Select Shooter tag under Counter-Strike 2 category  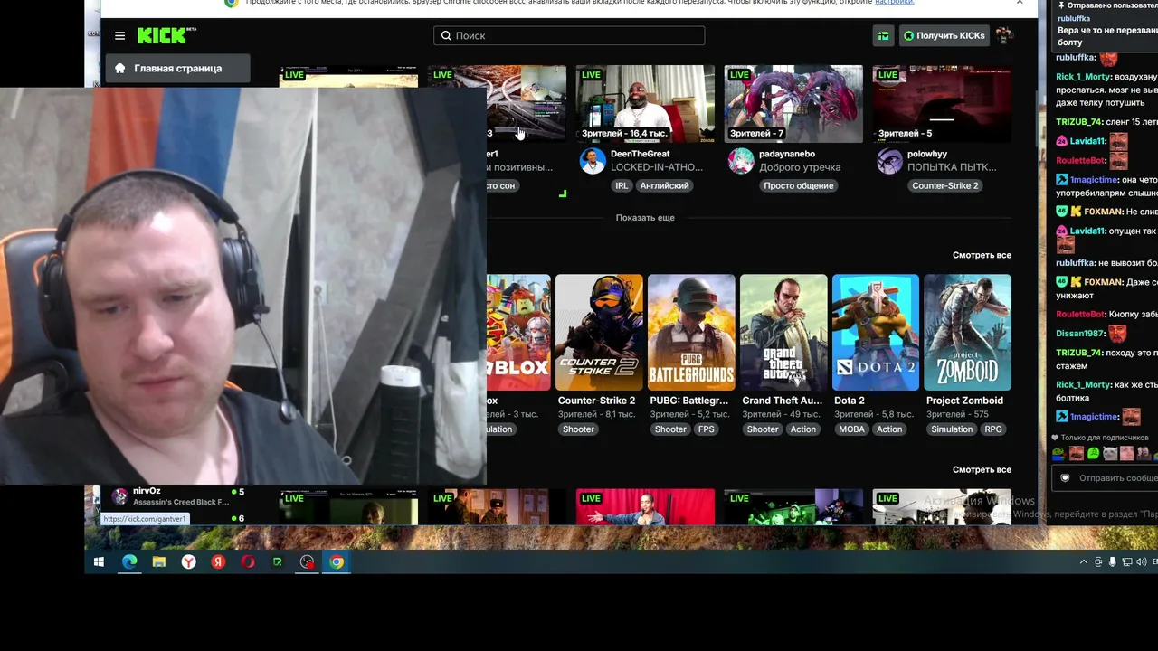pos(578,429)
